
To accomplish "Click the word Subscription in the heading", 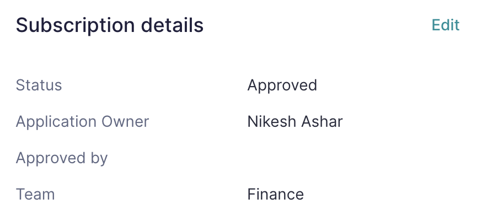I will coord(76,26).
